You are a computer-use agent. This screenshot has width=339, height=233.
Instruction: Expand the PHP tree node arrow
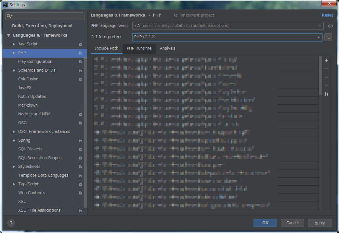coord(14,53)
